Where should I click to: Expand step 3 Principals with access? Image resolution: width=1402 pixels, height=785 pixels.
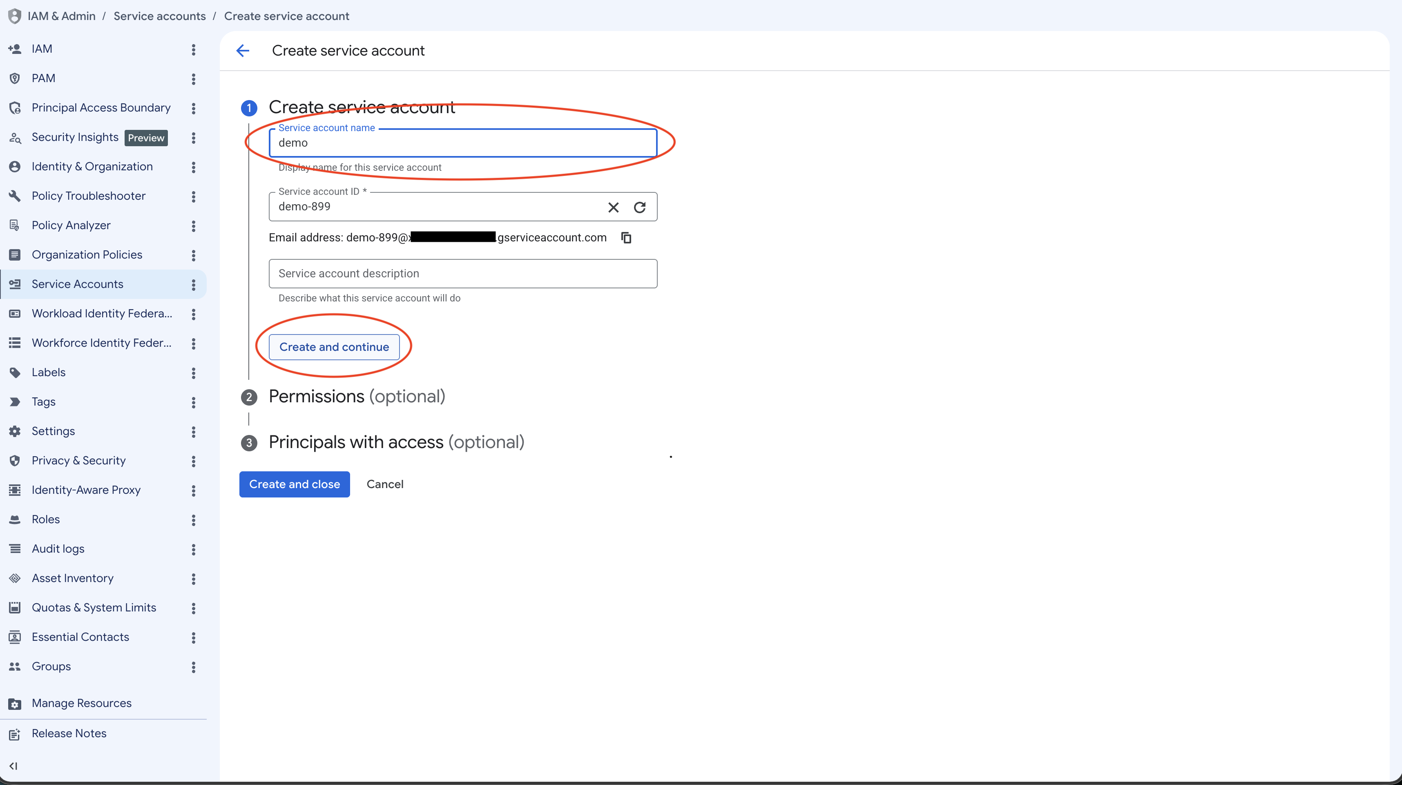[x=396, y=442]
